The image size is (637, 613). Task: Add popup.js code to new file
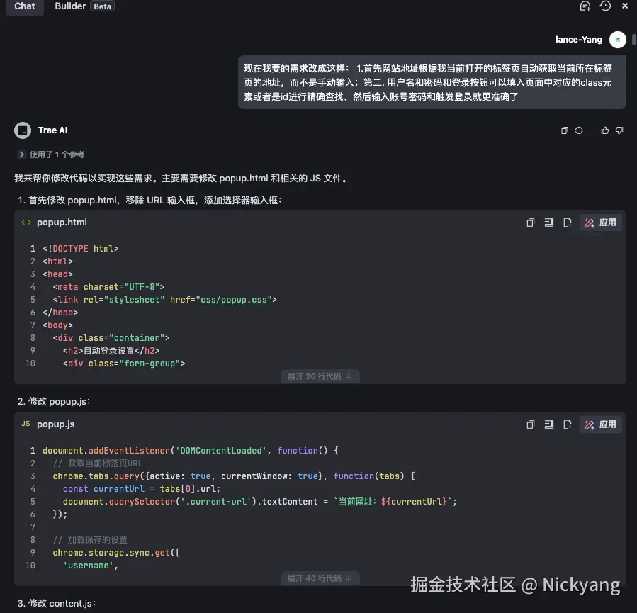tap(568, 424)
